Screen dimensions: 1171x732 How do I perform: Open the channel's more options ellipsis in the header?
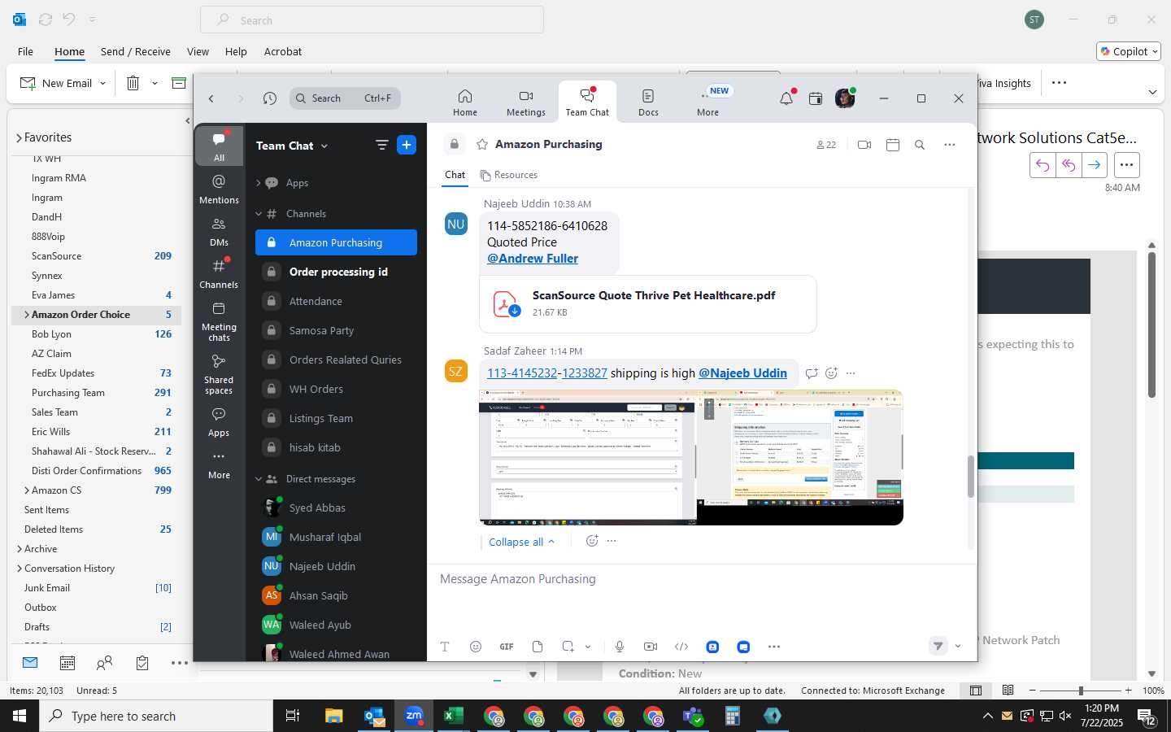coord(950,145)
